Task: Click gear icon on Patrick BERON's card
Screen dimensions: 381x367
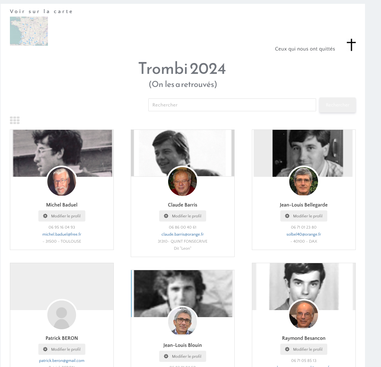Action: 45,349
